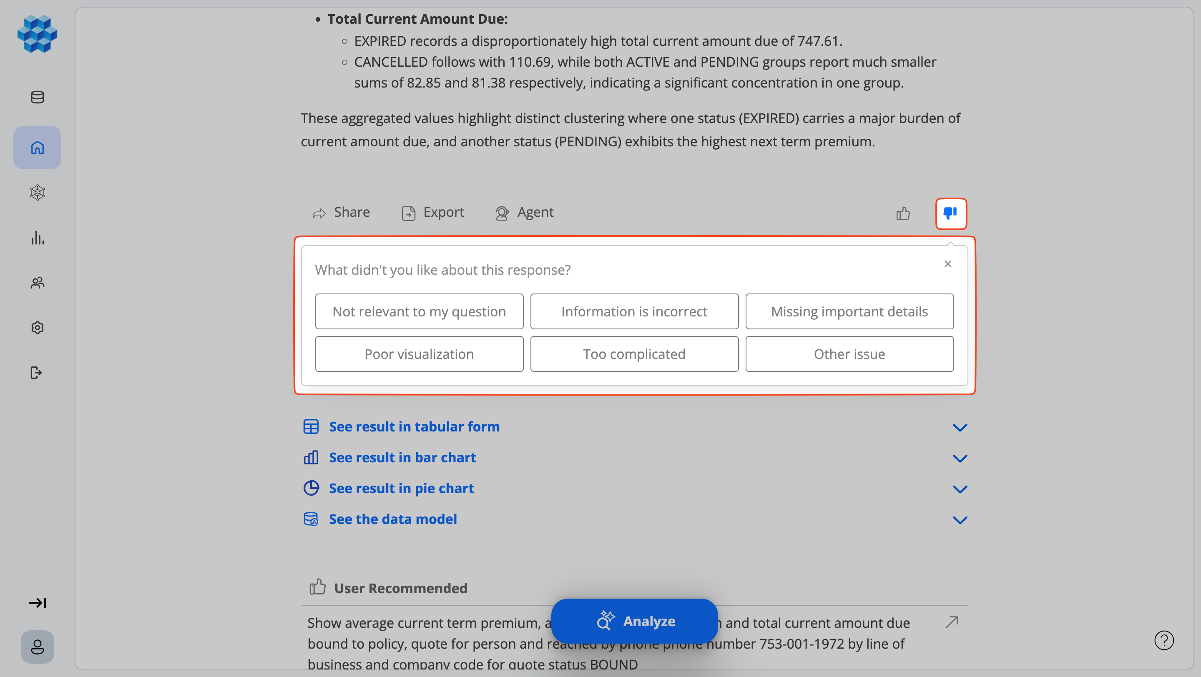Viewport: 1201px width, 677px height.
Task: Open the settings gear in sidebar
Action: pos(37,328)
